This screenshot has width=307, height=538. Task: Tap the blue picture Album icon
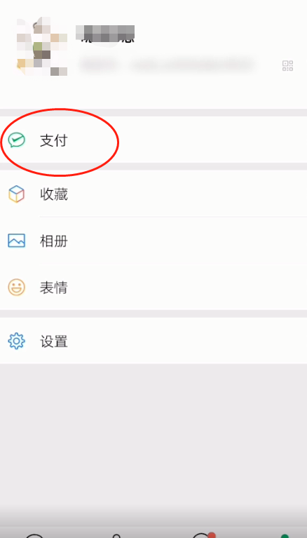coord(16,241)
